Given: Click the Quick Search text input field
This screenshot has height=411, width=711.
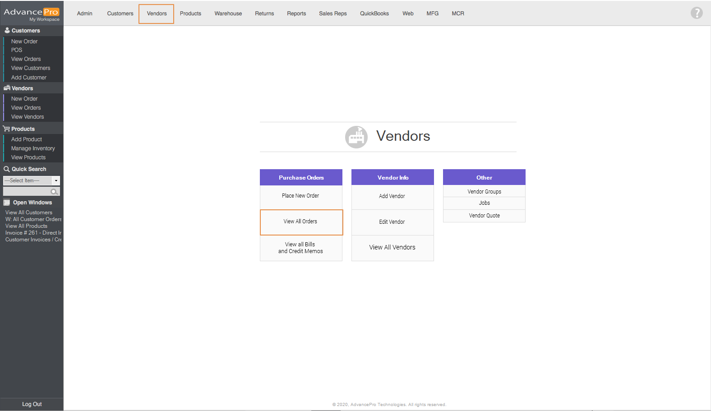Looking at the screenshot, I should (x=27, y=192).
